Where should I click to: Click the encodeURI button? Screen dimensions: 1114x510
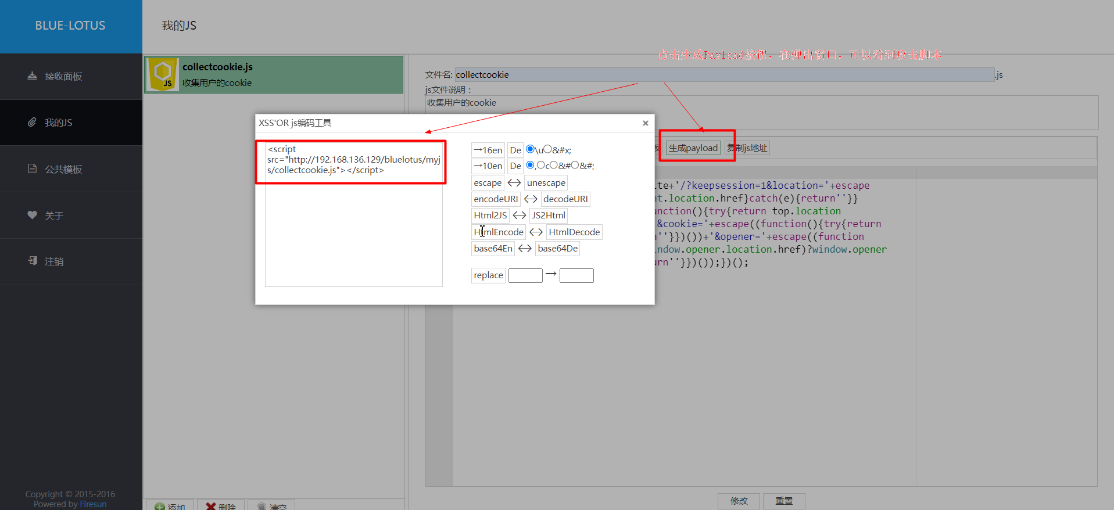(x=496, y=199)
